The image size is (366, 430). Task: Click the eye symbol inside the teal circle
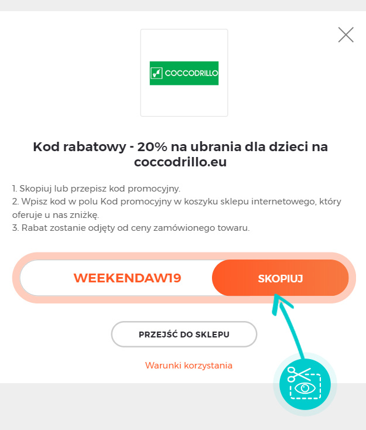pyautogui.click(x=305, y=388)
